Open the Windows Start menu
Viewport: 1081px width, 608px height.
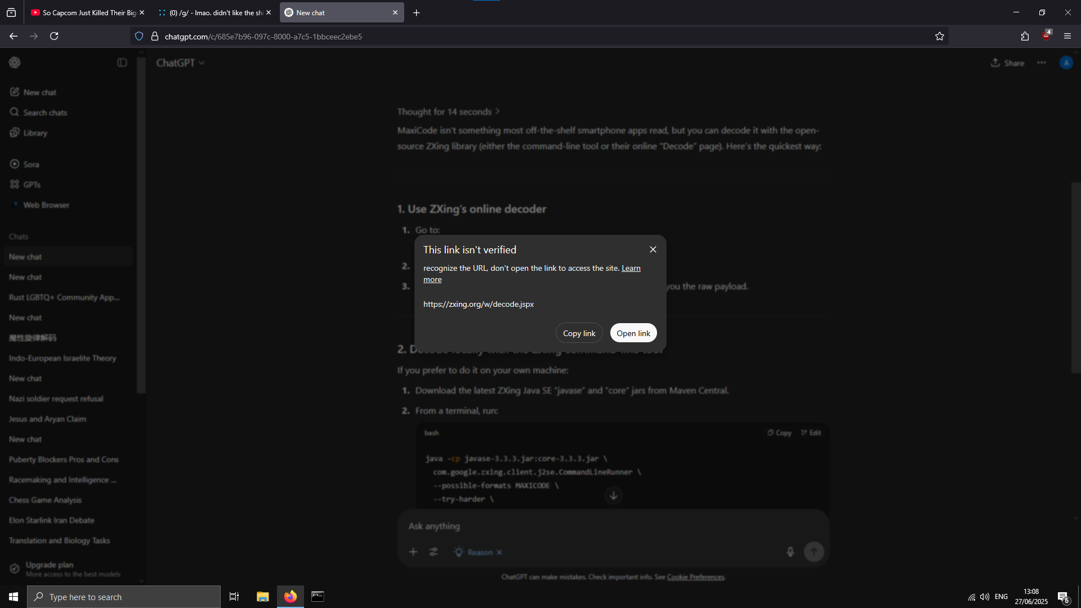point(14,597)
